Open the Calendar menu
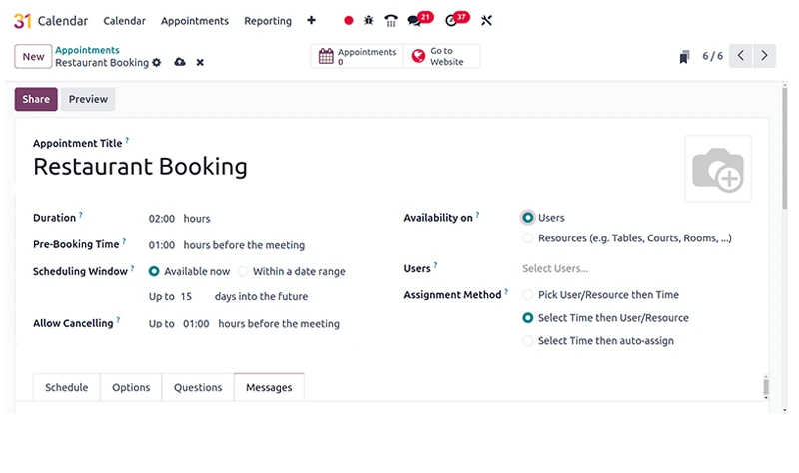The width and height of the screenshot is (799, 473). [x=124, y=21]
